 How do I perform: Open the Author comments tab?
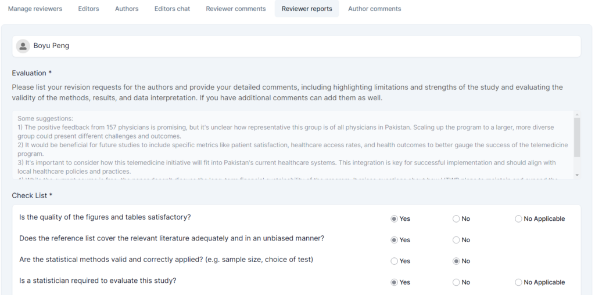pyautogui.click(x=374, y=9)
